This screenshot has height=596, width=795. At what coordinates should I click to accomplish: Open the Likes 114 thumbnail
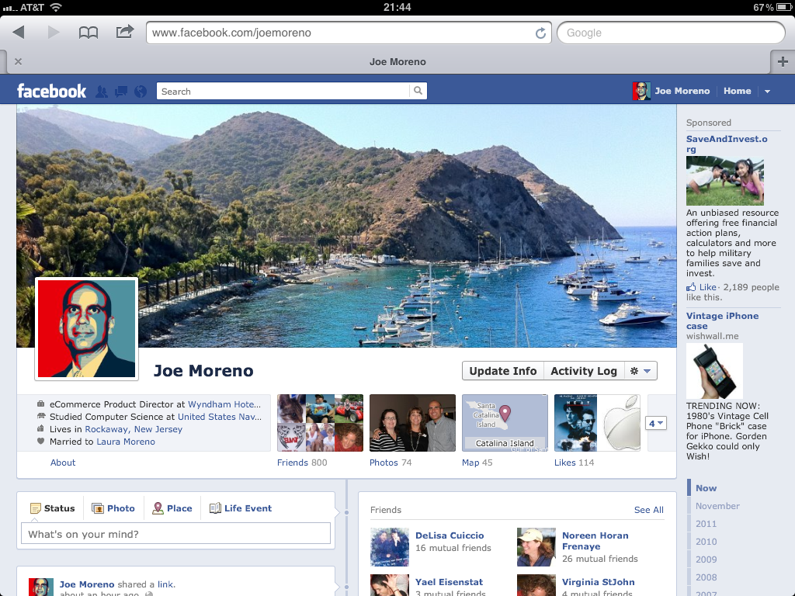(x=597, y=423)
